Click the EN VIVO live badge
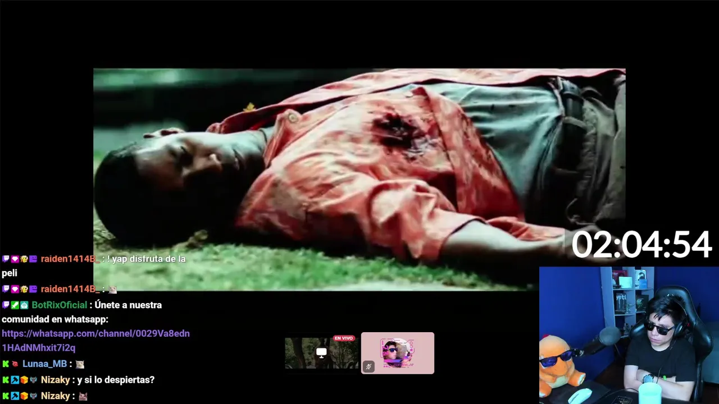The image size is (719, 404). click(x=344, y=338)
